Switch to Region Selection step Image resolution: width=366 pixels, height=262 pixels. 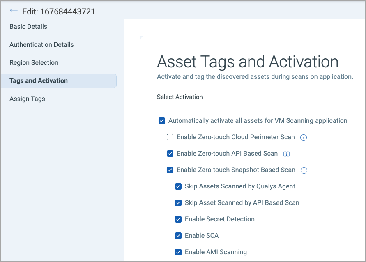click(34, 63)
